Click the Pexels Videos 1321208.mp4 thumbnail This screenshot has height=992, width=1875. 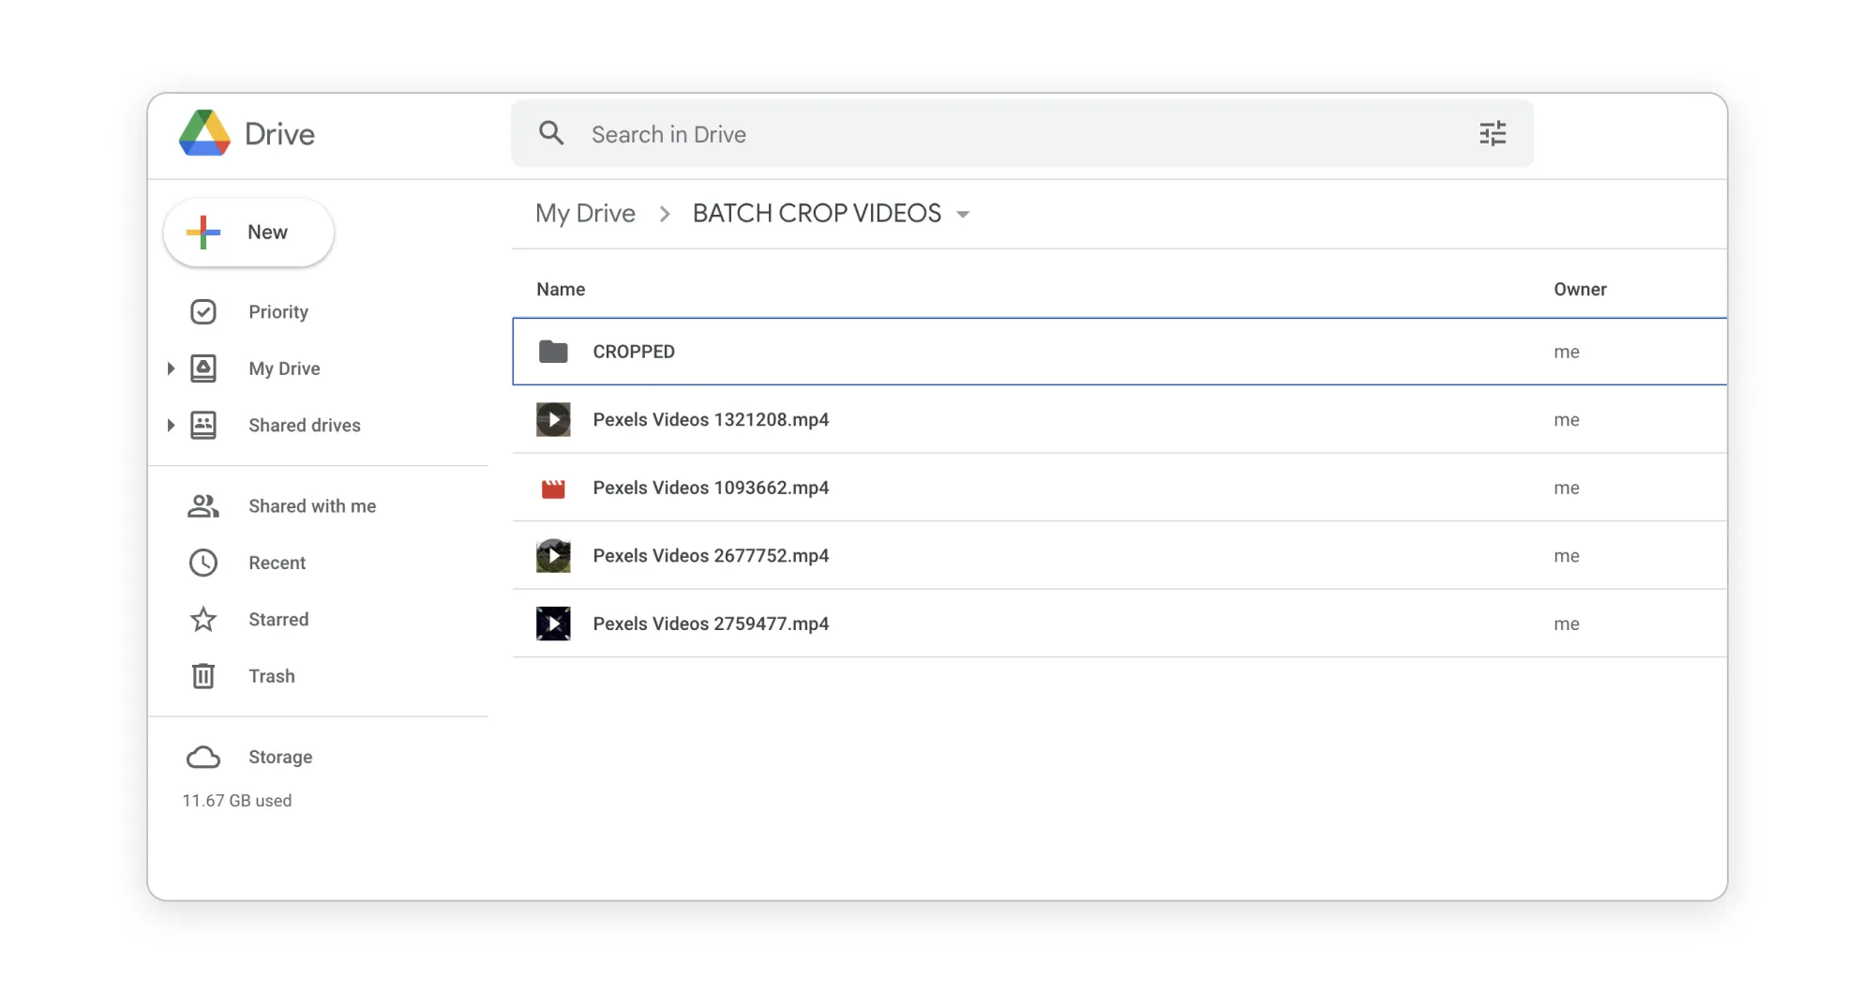tap(553, 419)
